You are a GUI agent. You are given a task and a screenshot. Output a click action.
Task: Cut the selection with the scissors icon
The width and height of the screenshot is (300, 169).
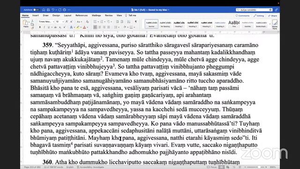coord(32,21)
